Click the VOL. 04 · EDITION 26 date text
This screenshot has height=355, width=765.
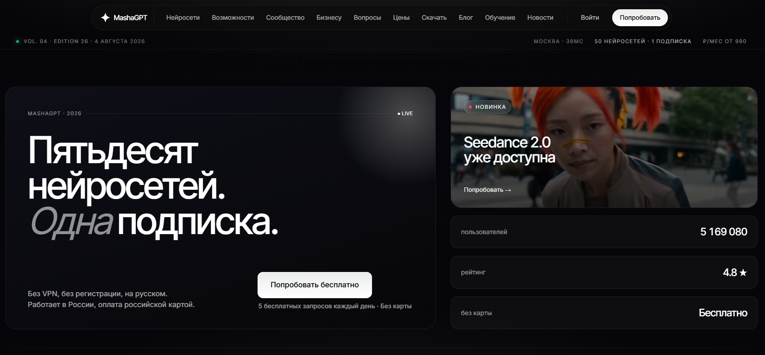[84, 42]
